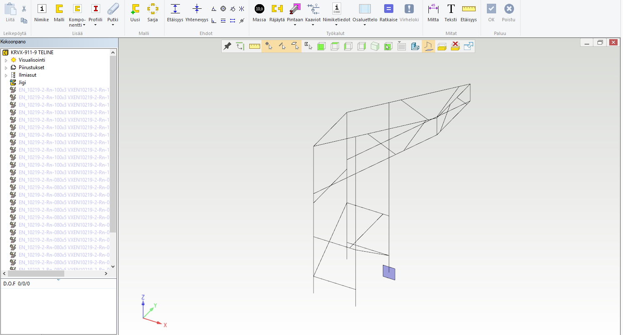
Task: Expand the Visualisointi tree node
Action: [x=6, y=60]
